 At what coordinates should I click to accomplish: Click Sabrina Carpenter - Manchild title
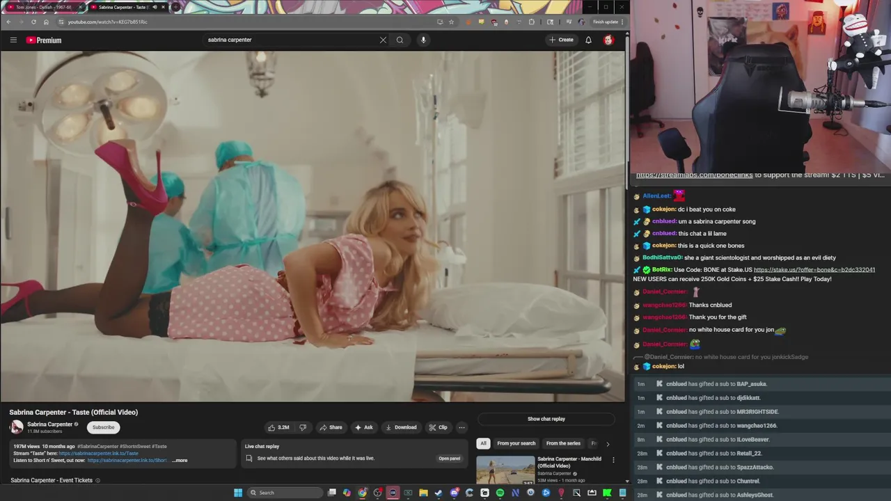click(569, 462)
